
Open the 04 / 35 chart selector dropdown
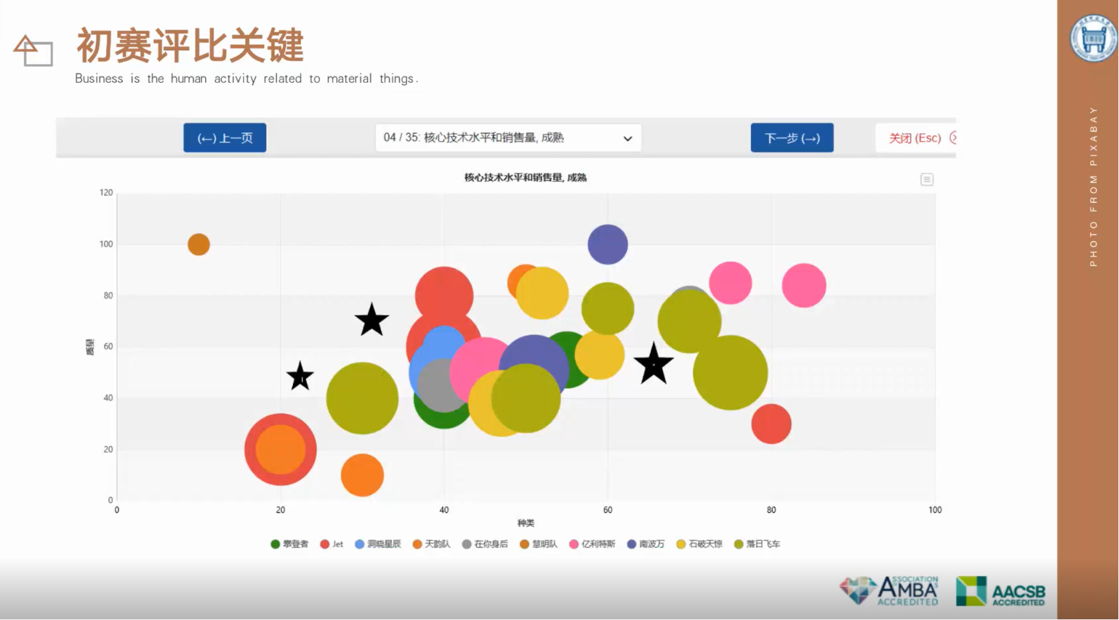click(x=508, y=138)
